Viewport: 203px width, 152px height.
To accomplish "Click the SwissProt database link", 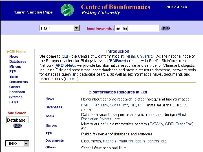I will pos(119,105).
